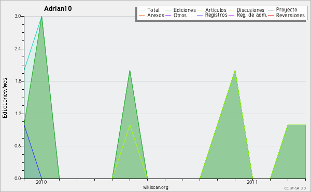
Task: Click the cyan Total legend line swatch
Action: click(x=142, y=10)
